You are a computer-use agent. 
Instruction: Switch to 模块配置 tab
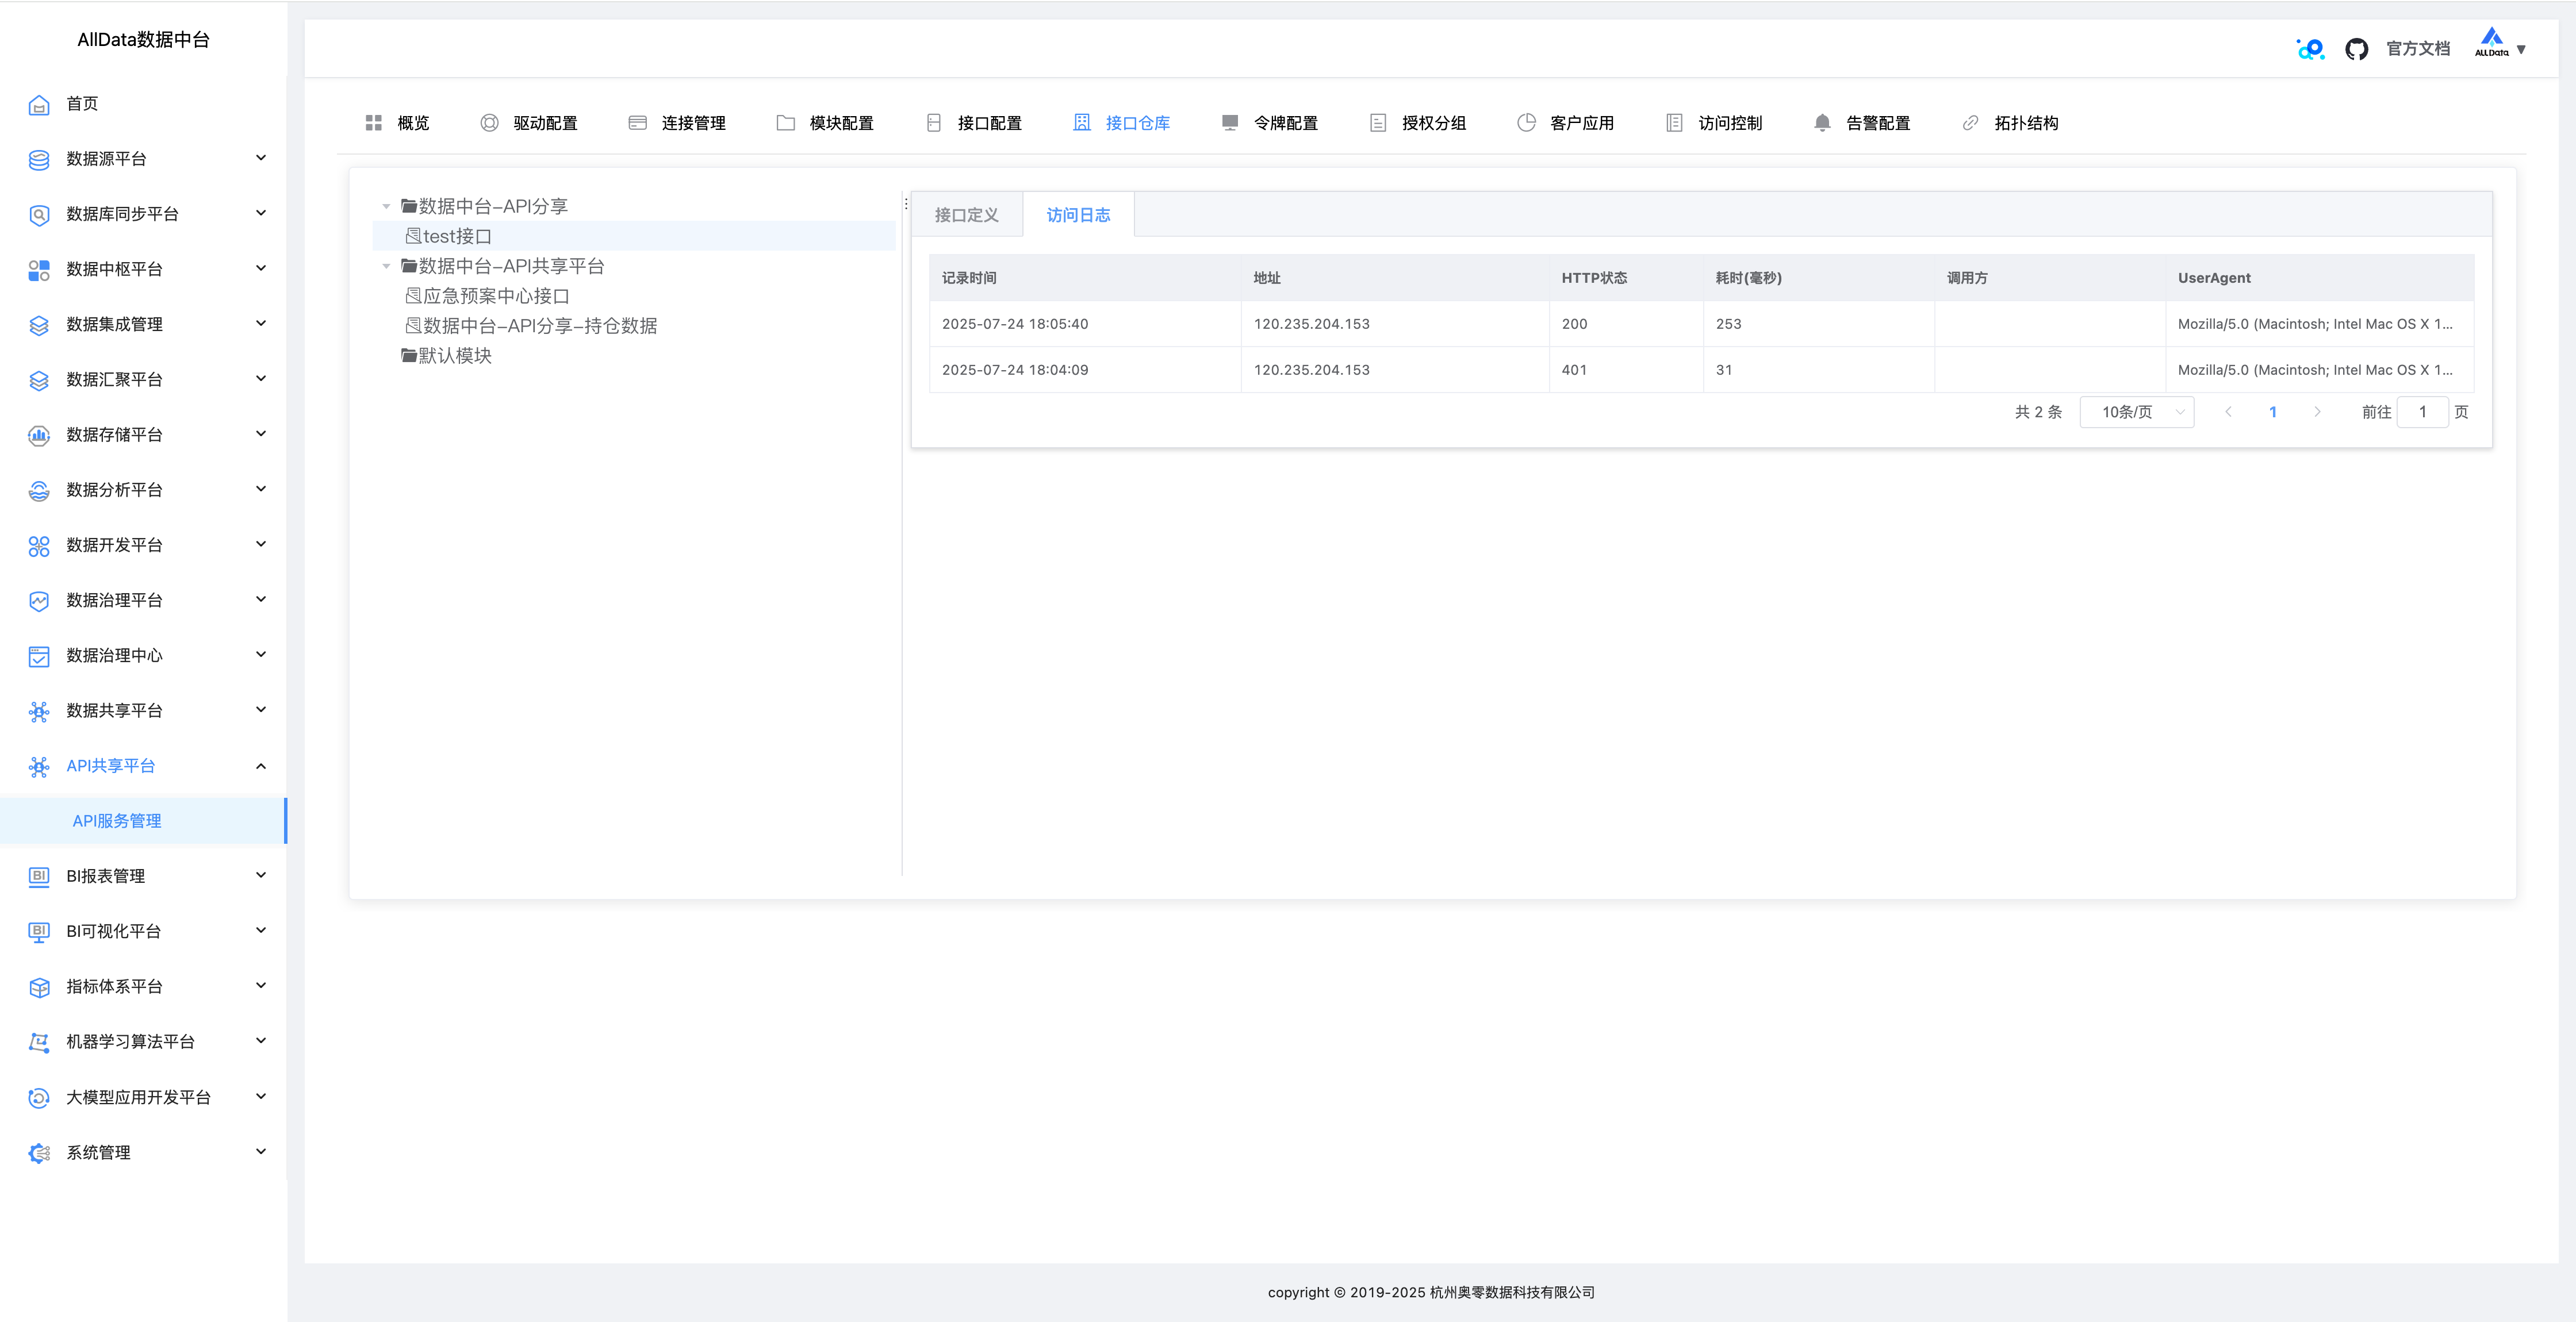pos(825,123)
